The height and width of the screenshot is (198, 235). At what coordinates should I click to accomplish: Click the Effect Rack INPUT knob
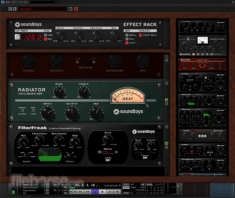tap(60, 36)
